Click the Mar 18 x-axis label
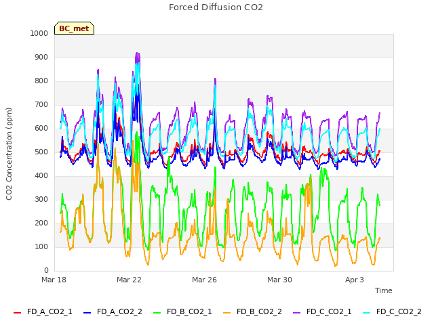Screen dimensions: 434x325 pyautogui.click(x=54, y=280)
